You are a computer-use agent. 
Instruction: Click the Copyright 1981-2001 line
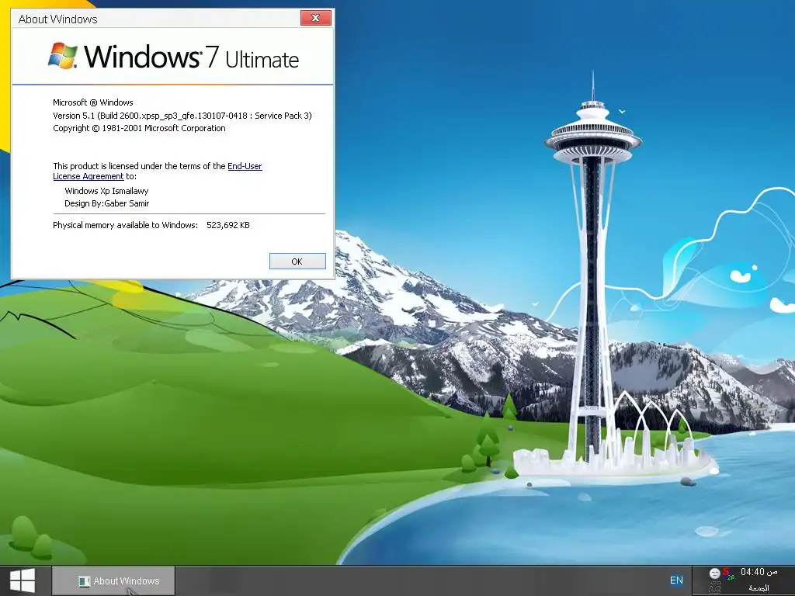pyautogui.click(x=139, y=128)
